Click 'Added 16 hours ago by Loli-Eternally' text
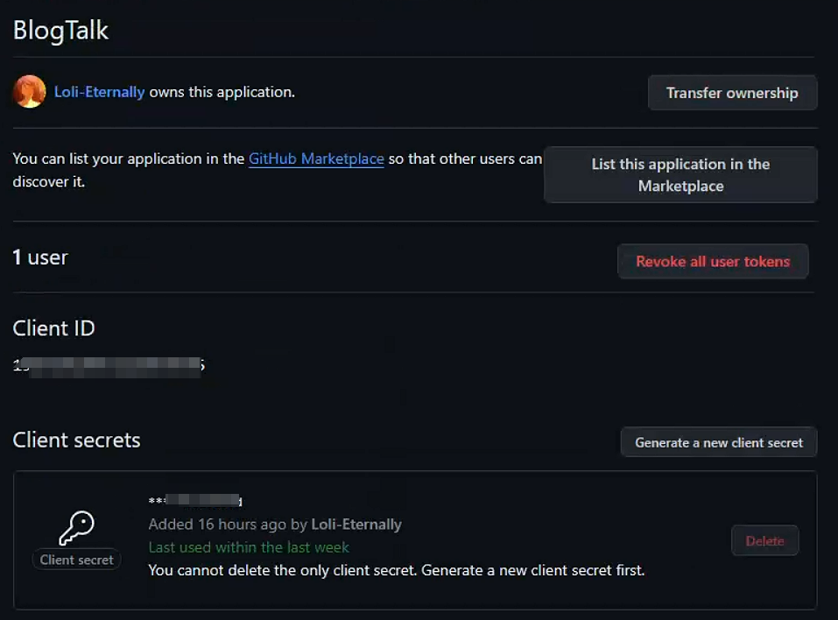Viewport: 838px width, 620px height. (275, 525)
